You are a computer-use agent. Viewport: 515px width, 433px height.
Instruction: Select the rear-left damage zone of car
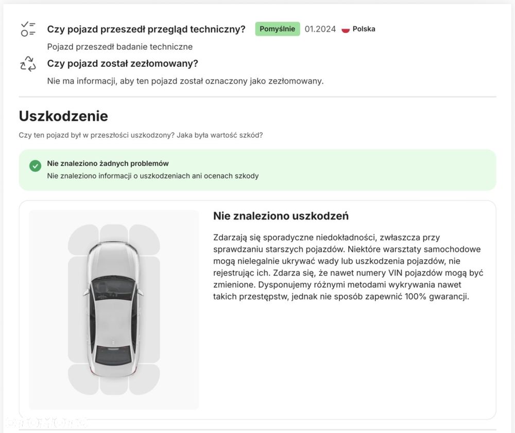click(82, 379)
